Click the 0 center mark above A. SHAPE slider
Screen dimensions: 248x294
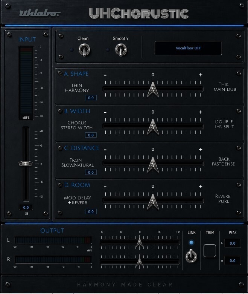tap(153, 75)
